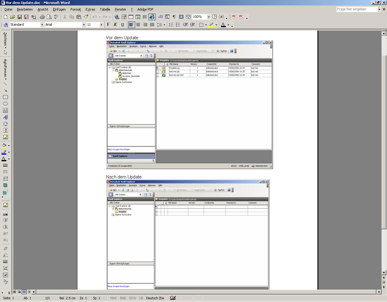The image size is (387, 302).
Task: Increase picture brightness
Action: 5,233
